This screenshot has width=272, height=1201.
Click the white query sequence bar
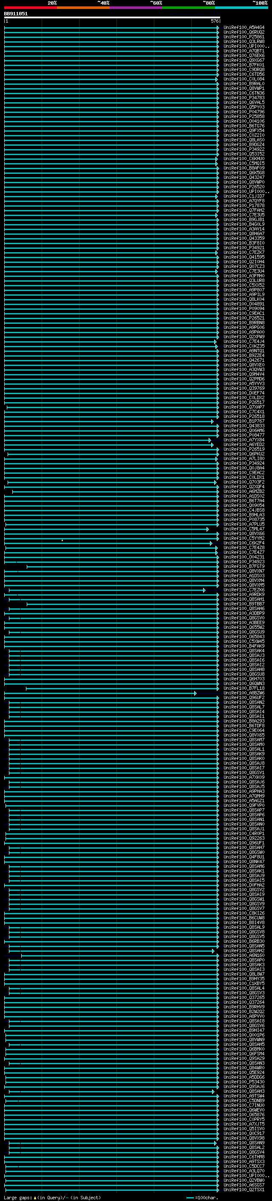tap(112, 17)
